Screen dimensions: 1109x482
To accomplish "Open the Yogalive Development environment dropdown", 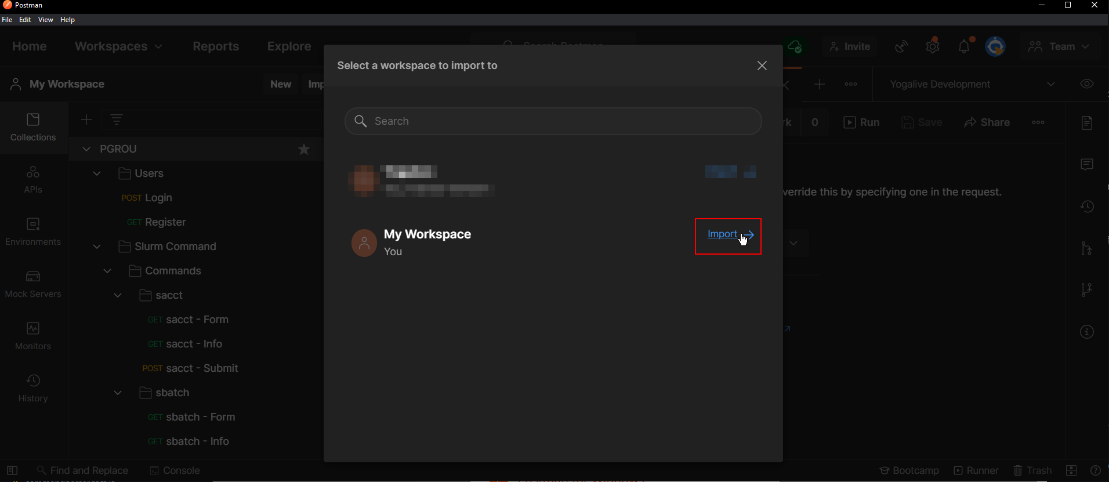I will [x=972, y=84].
